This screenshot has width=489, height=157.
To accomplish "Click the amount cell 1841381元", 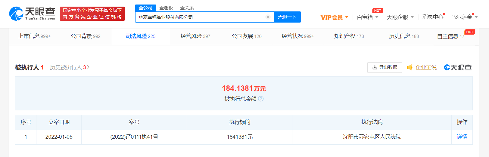I will [x=240, y=137].
